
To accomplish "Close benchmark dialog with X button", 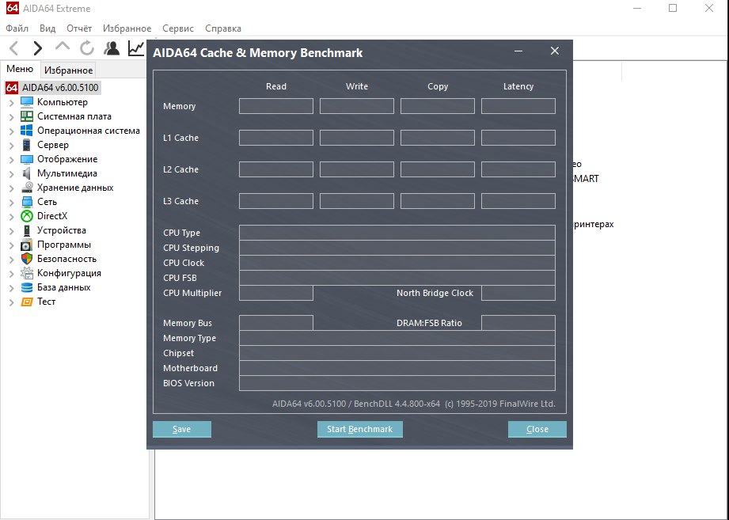I will pyautogui.click(x=555, y=51).
